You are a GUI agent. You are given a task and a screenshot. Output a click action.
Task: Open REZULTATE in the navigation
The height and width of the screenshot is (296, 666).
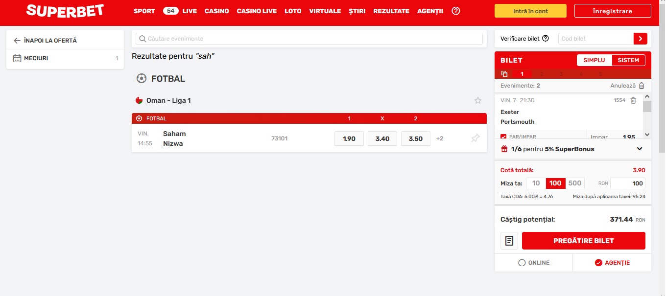(x=391, y=11)
